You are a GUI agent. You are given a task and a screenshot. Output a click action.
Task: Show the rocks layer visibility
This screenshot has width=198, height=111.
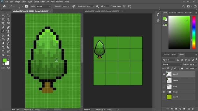pos(164,87)
